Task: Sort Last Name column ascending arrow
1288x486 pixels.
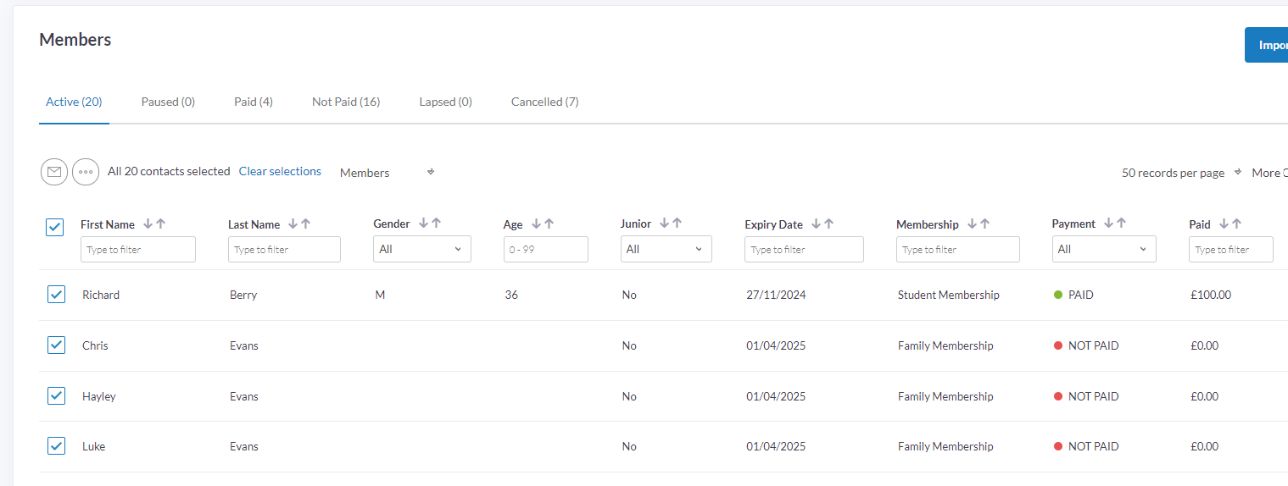Action: (306, 224)
